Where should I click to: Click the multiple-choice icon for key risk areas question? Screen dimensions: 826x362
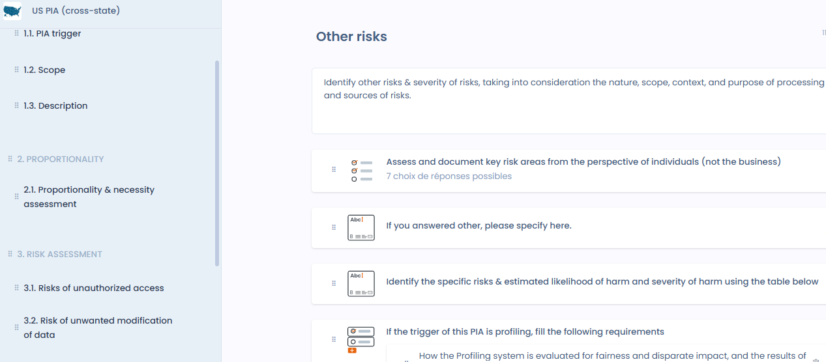pyautogui.click(x=361, y=171)
